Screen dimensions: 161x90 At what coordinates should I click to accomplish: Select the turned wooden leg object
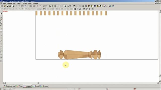(x=79, y=55)
